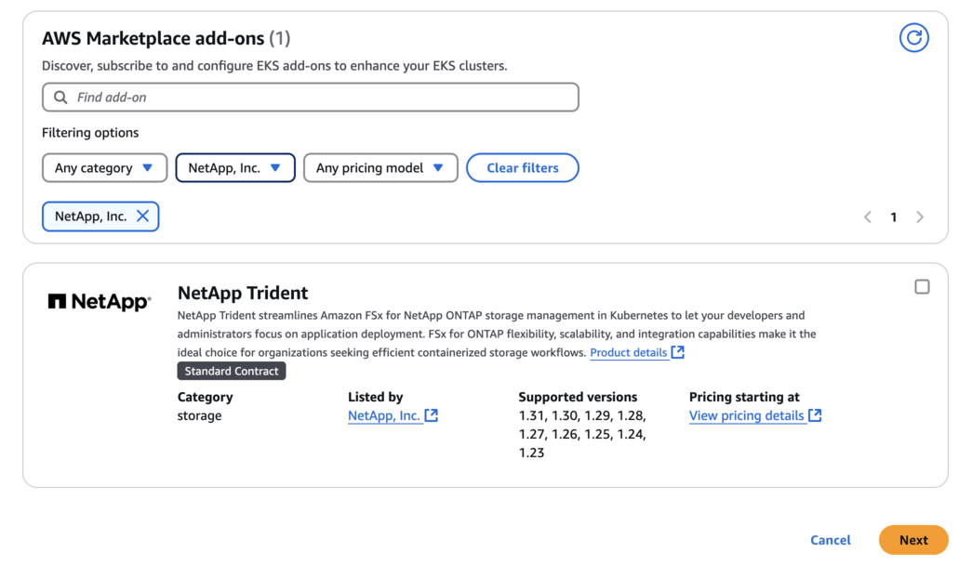This screenshot has height=565, width=972.
Task: Open the NetApp, Inc. vendor dropdown
Action: (235, 168)
